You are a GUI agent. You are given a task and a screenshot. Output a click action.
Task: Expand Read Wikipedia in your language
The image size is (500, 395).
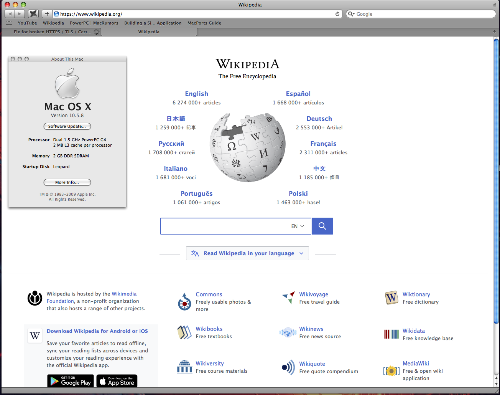click(x=247, y=253)
